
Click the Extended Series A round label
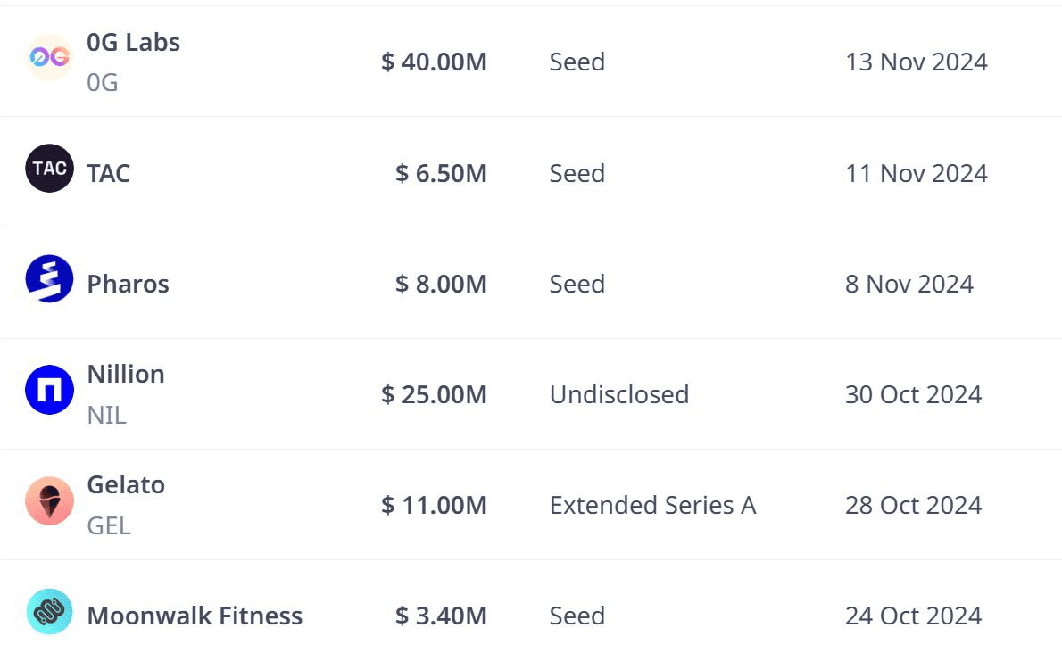[x=652, y=505]
